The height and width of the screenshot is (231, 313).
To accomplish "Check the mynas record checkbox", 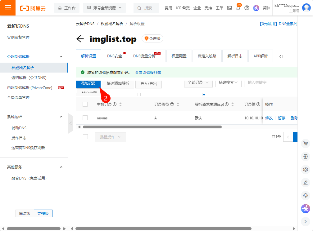I will [x=85, y=118].
